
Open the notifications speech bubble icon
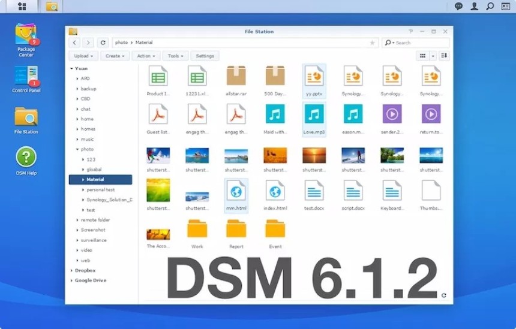[x=459, y=7]
